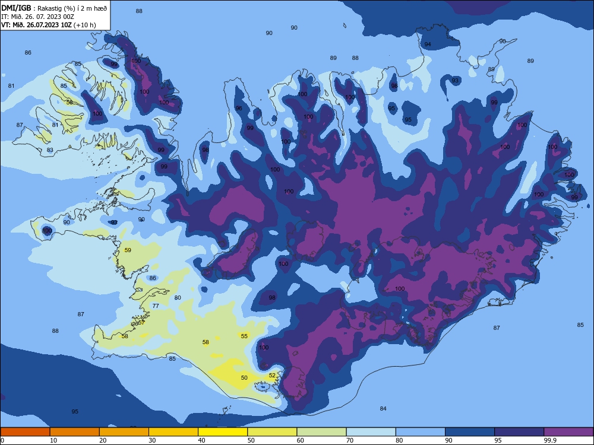The width and height of the screenshot is (594, 445).
Task: Click the humidity value '80' on the map
Action: (x=178, y=297)
